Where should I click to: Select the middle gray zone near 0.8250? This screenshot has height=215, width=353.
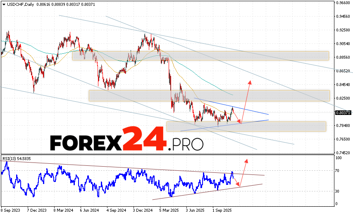(x=209, y=96)
